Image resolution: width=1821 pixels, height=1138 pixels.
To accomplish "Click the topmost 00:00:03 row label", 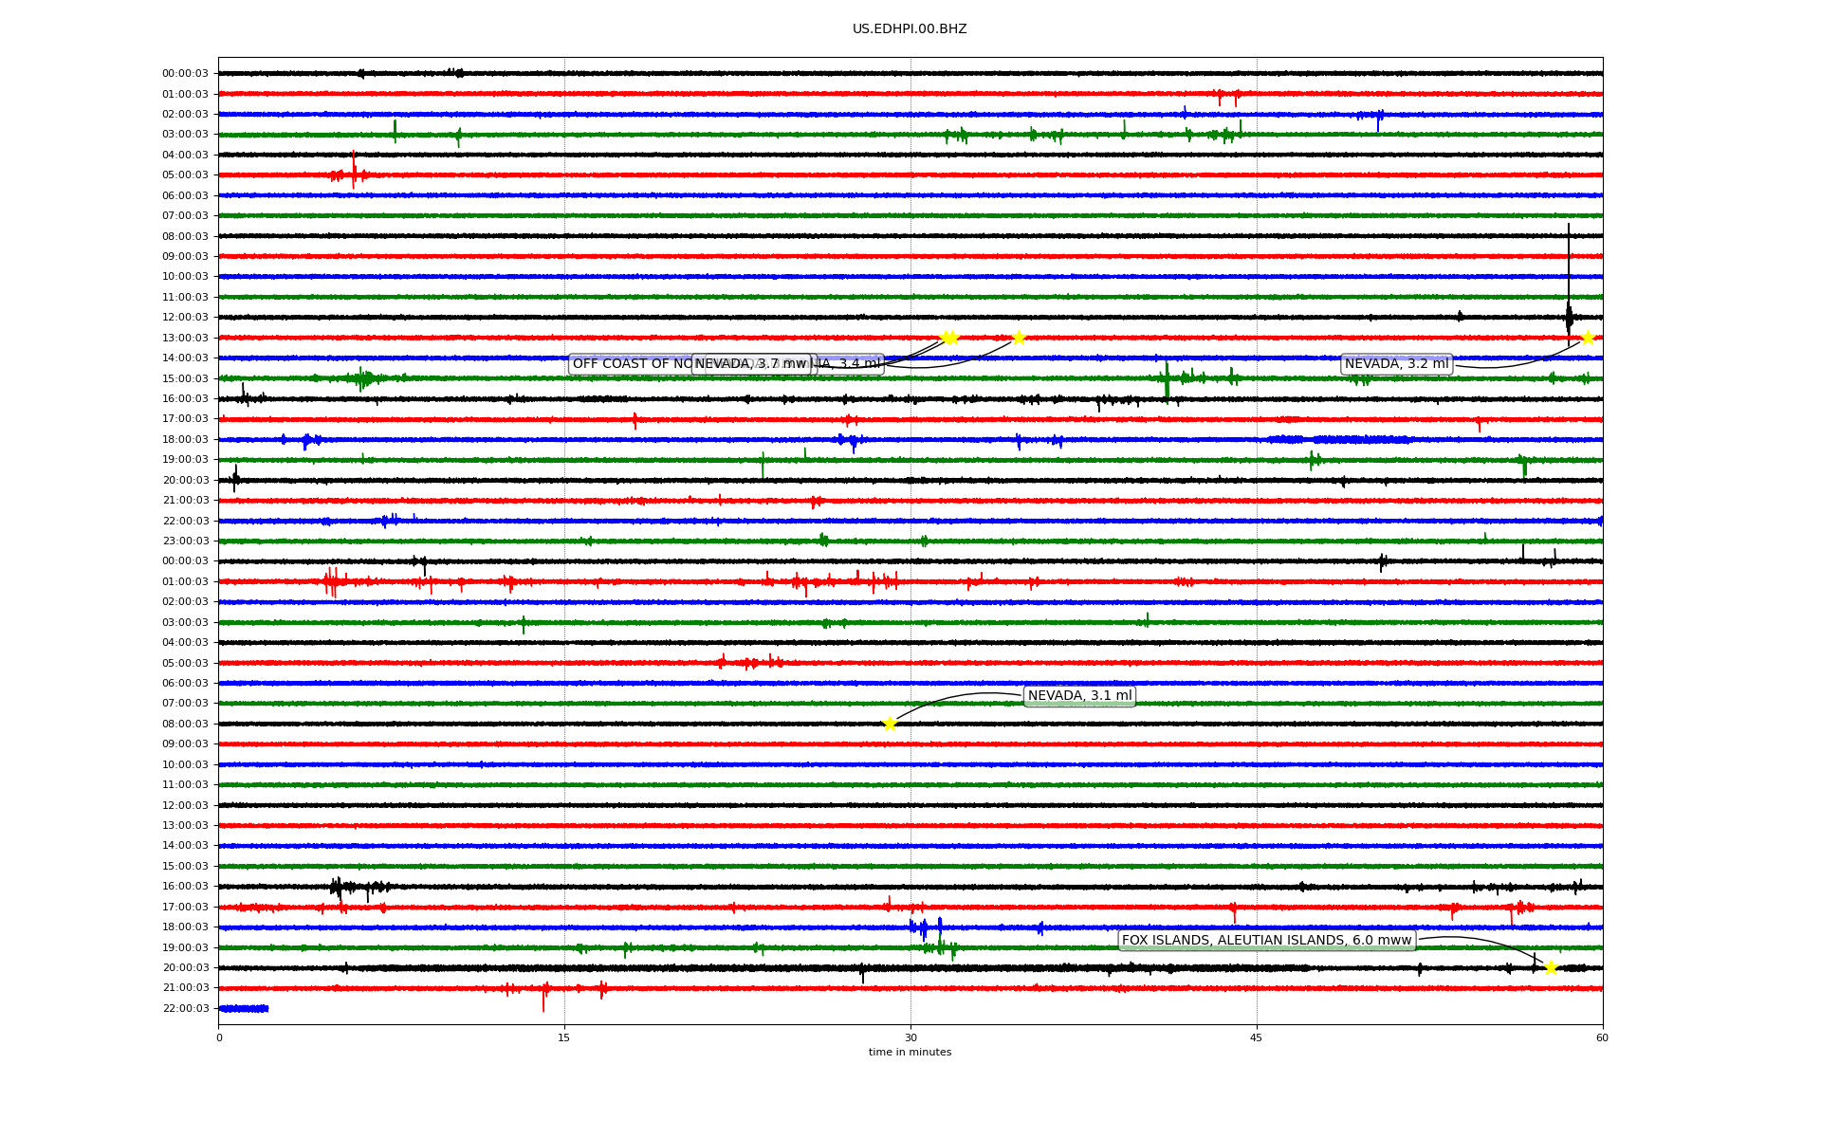I will pos(185,73).
